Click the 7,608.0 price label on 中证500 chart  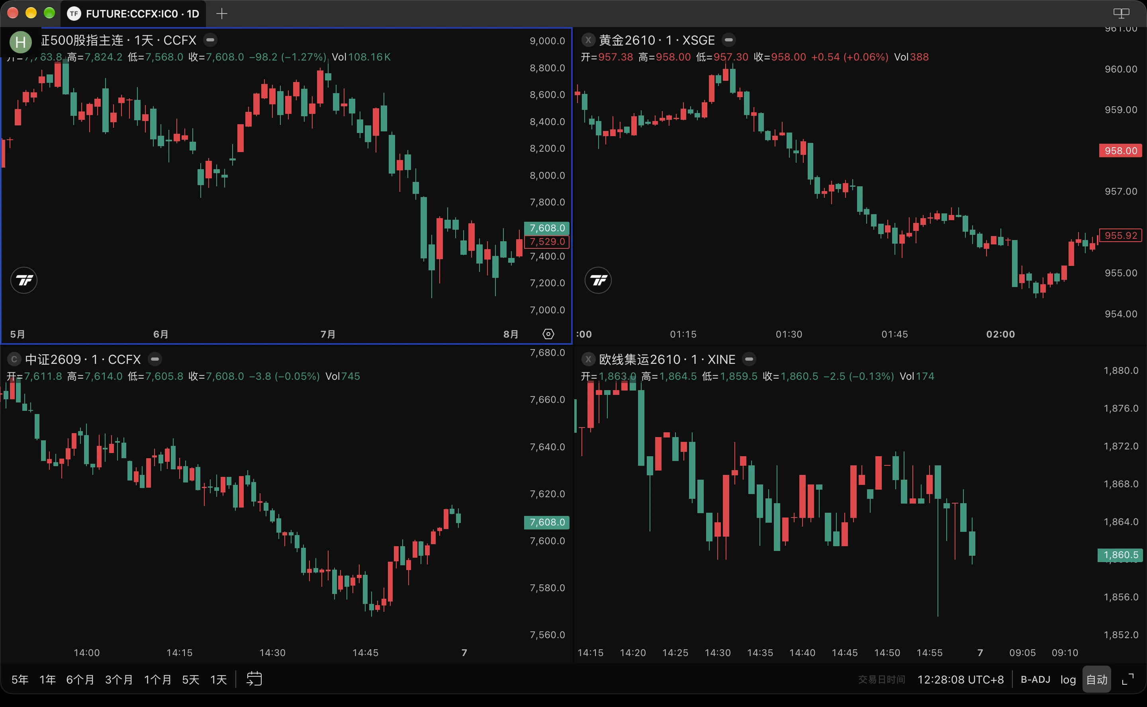click(x=547, y=228)
